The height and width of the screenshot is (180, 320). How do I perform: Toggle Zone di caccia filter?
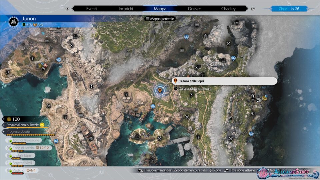[x=29, y=148]
